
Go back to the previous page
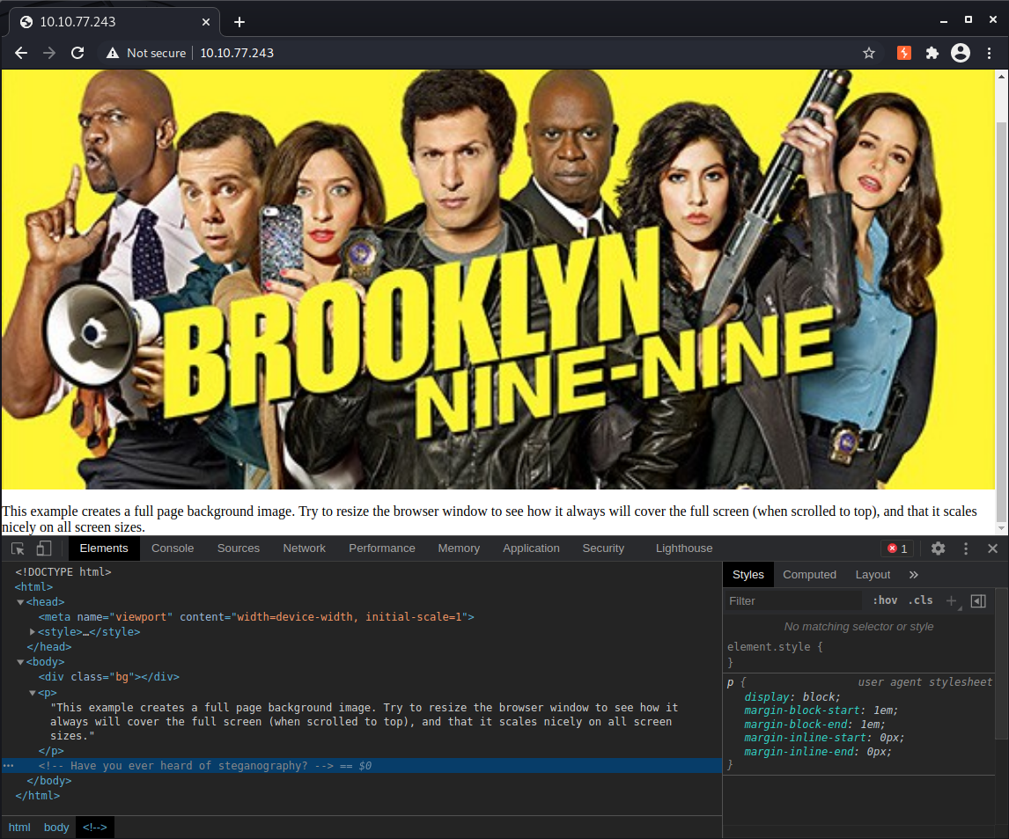pyautogui.click(x=21, y=53)
